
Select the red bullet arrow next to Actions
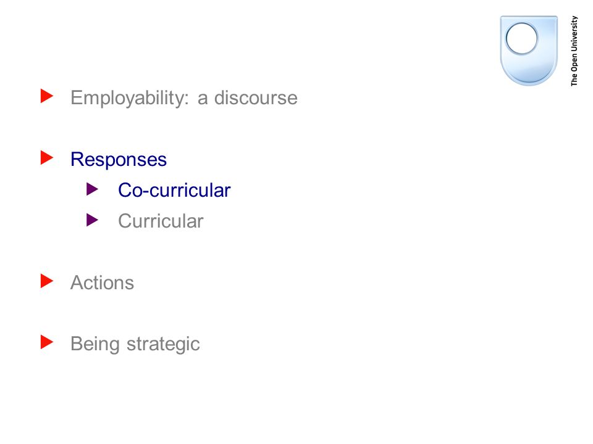[47, 281]
